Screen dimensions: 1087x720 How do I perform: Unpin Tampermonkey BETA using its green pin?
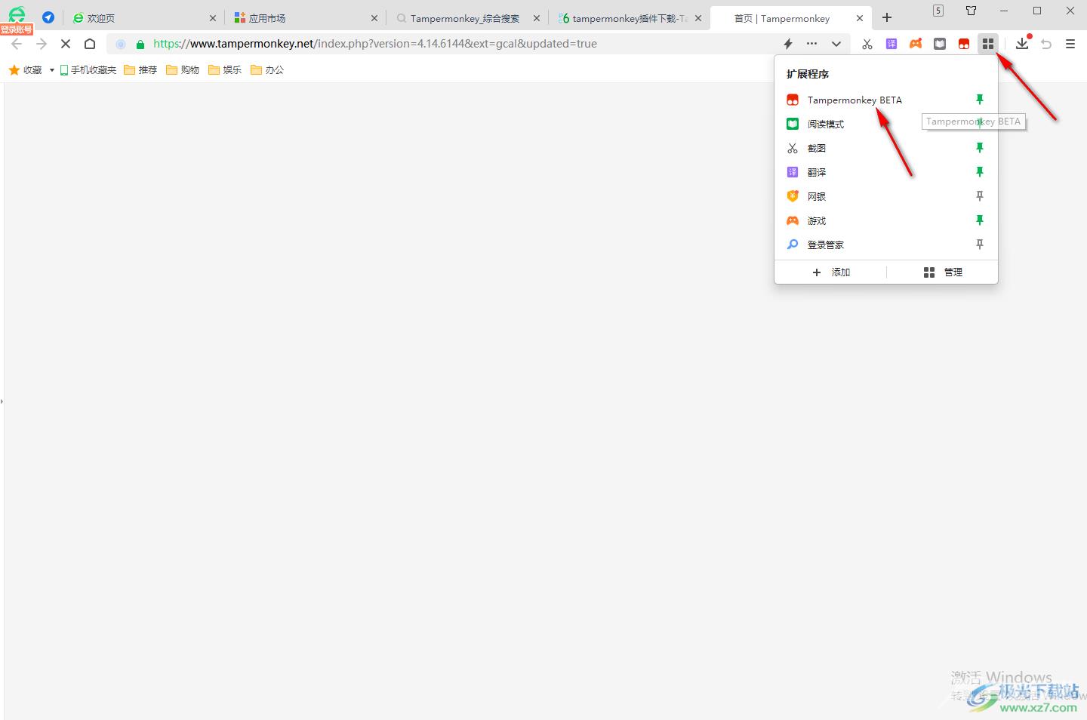980,100
